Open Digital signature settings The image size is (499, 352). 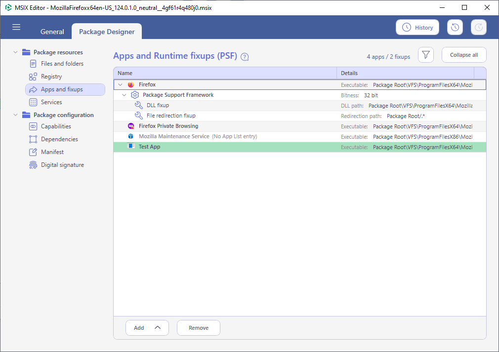(x=63, y=165)
